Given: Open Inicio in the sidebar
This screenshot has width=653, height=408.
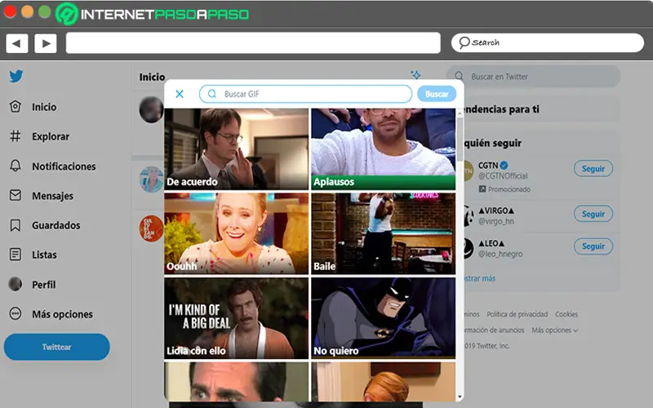Looking at the screenshot, I should tap(44, 107).
